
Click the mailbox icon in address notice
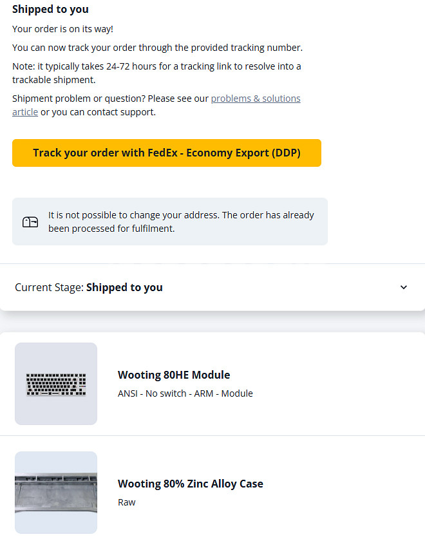(x=30, y=222)
